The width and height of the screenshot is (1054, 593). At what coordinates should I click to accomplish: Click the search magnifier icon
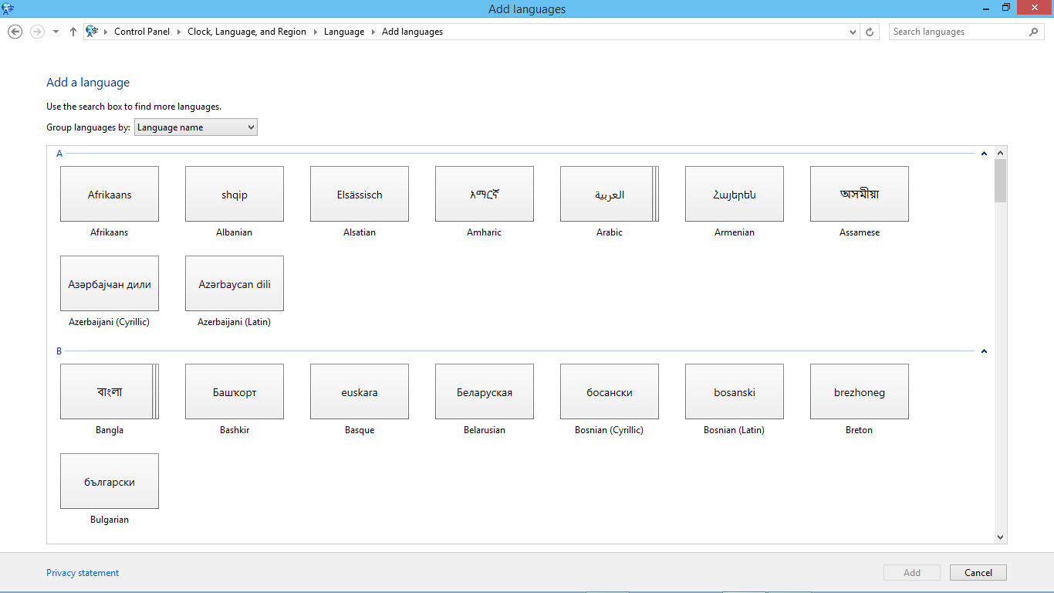point(1034,32)
